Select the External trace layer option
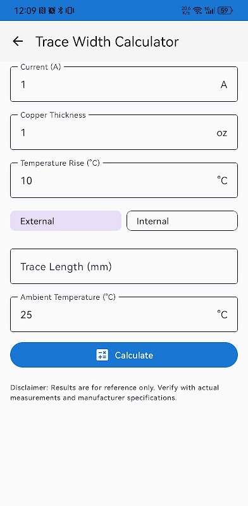The image size is (248, 506). (66, 221)
